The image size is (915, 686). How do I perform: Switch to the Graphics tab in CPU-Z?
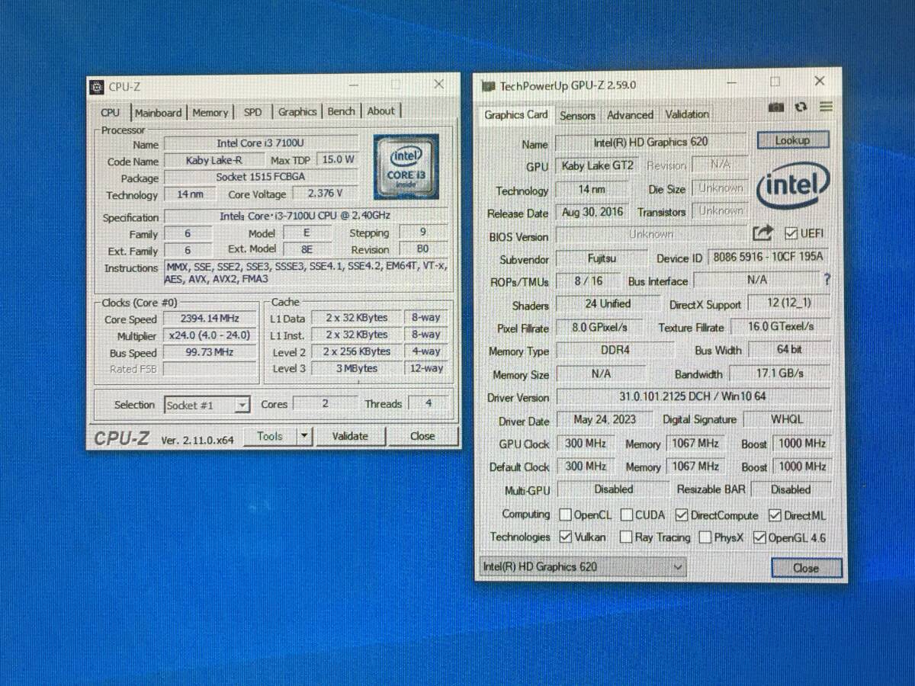click(297, 111)
